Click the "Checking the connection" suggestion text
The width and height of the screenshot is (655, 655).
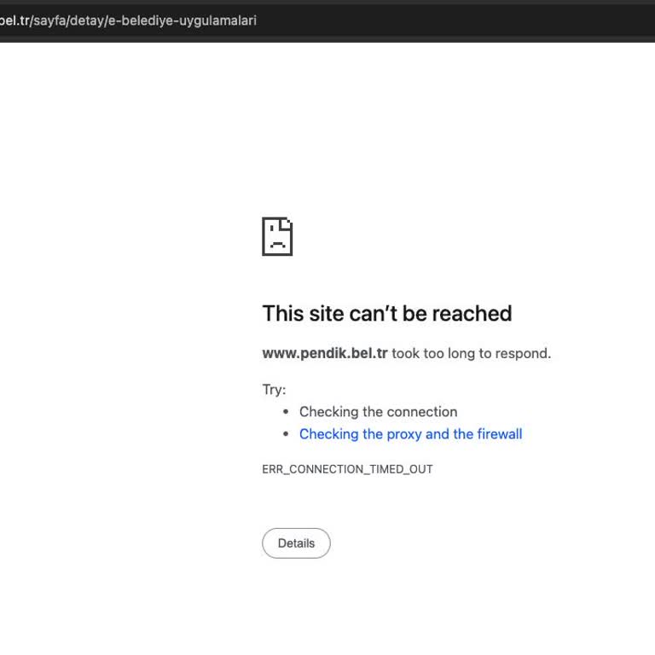[x=378, y=412]
